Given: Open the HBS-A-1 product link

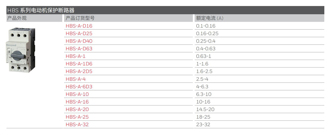Looking at the screenshot, I should (76, 56).
